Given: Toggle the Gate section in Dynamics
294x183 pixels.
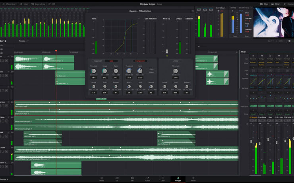Looking at the screenshot, I should click(111, 61).
